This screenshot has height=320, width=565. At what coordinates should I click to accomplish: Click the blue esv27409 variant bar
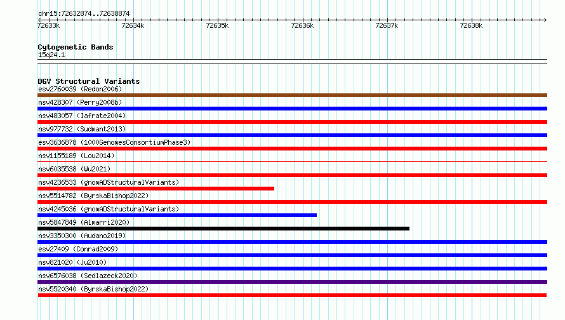[x=292, y=255]
